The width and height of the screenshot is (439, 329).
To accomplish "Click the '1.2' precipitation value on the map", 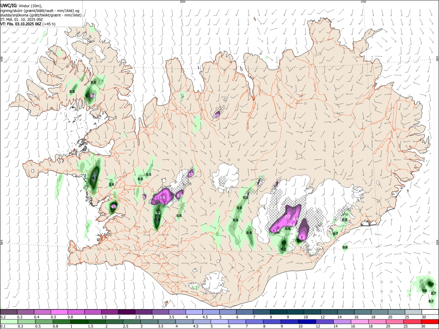I will point(284,242).
